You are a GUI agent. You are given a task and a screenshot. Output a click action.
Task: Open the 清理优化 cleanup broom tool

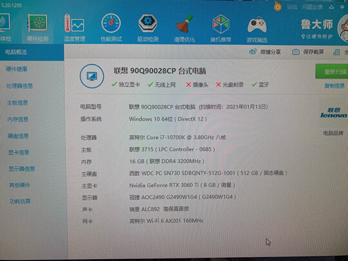tap(184, 28)
